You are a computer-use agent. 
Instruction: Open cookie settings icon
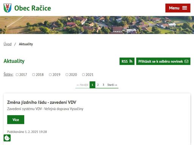click(x=7, y=138)
